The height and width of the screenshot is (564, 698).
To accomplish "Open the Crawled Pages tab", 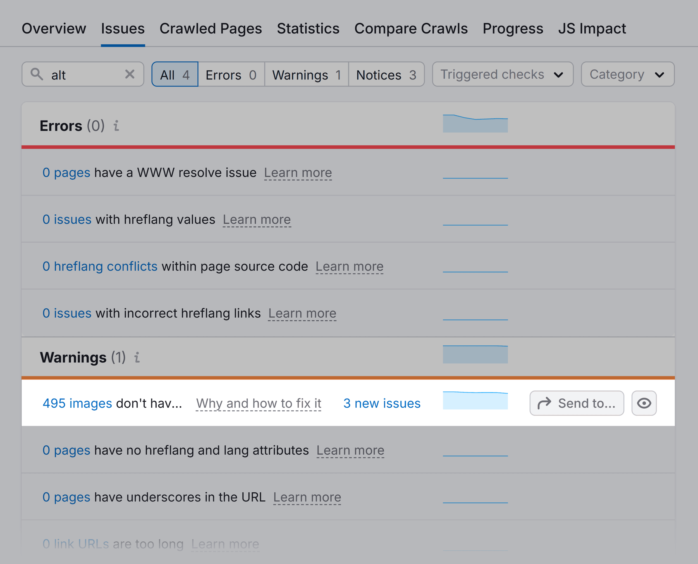I will pos(211,28).
